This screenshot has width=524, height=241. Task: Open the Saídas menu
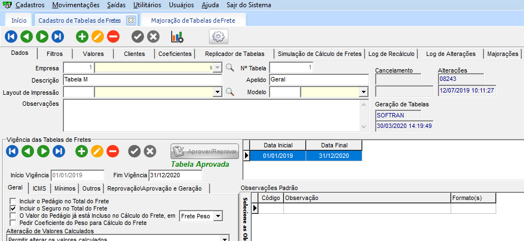[116, 5]
